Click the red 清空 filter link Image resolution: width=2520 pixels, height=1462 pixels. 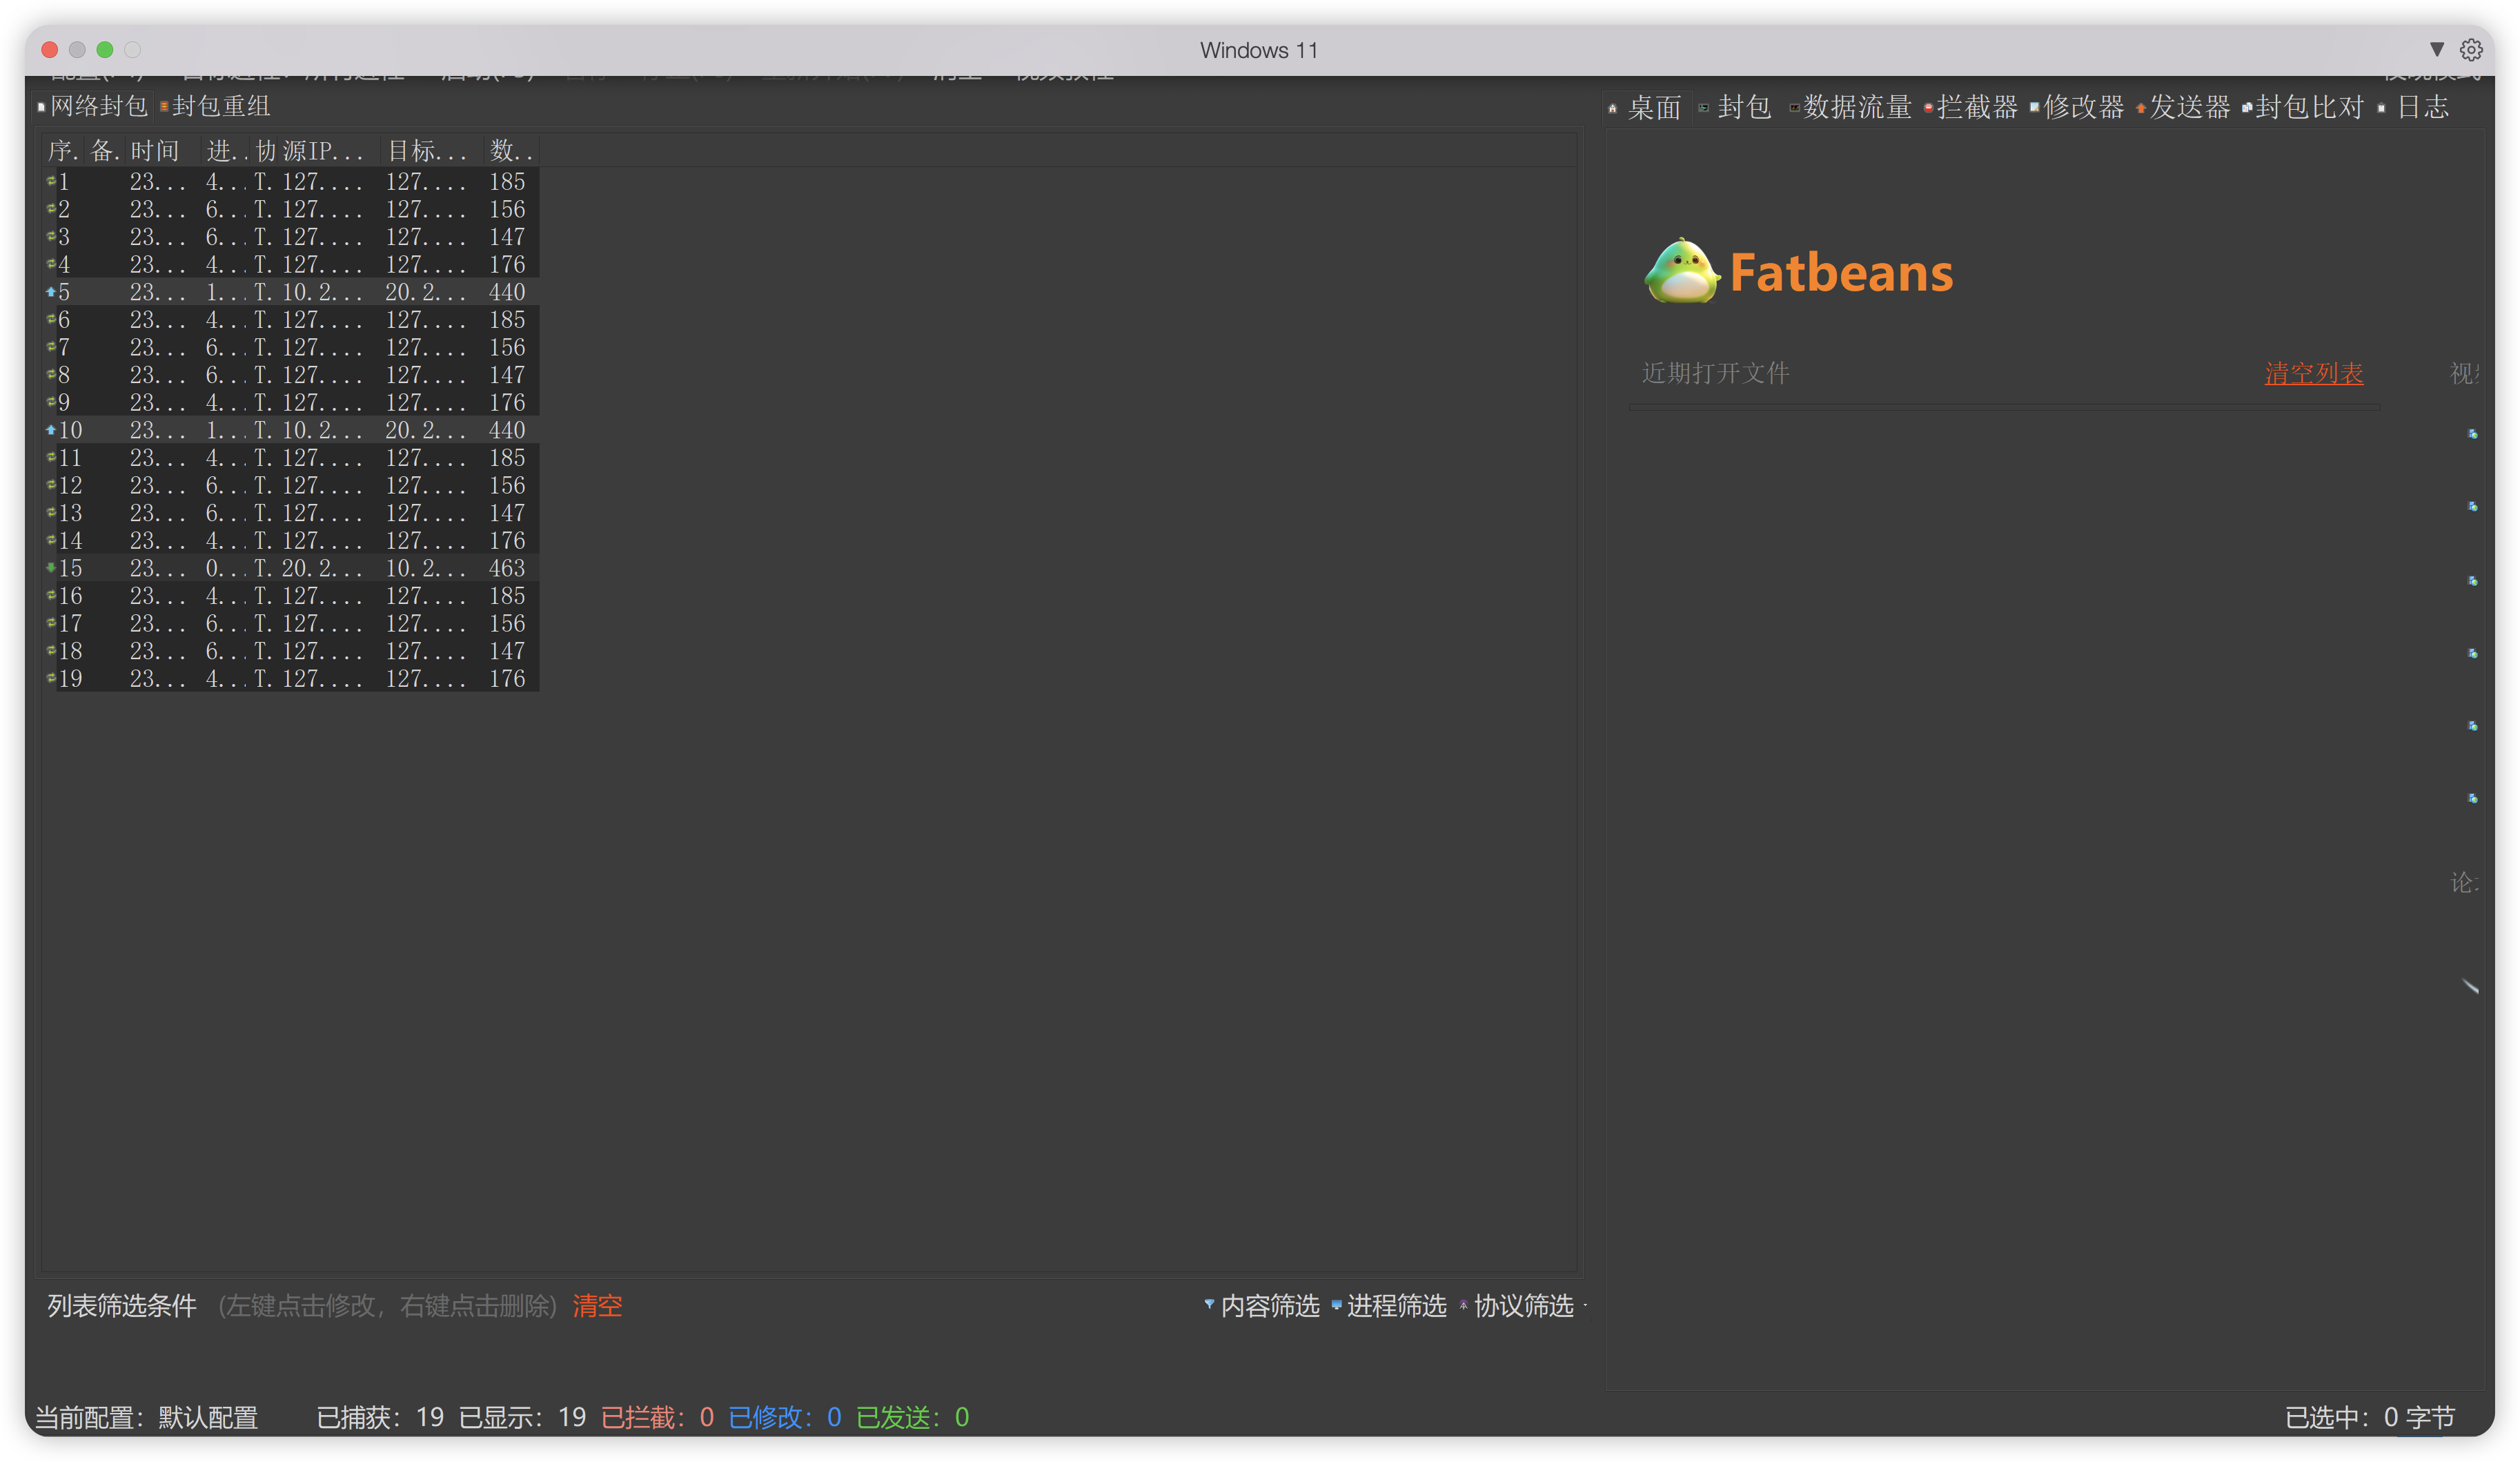597,1306
